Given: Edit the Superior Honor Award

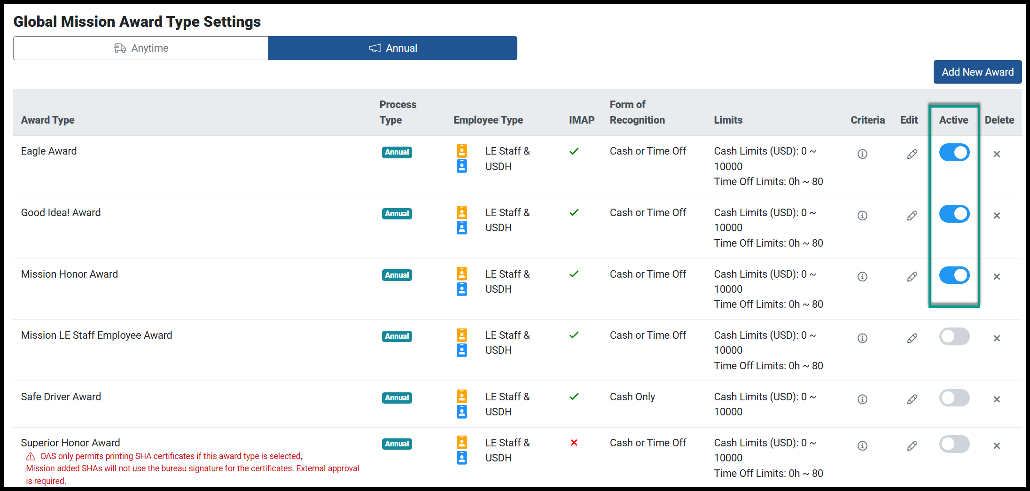Looking at the screenshot, I should point(912,446).
